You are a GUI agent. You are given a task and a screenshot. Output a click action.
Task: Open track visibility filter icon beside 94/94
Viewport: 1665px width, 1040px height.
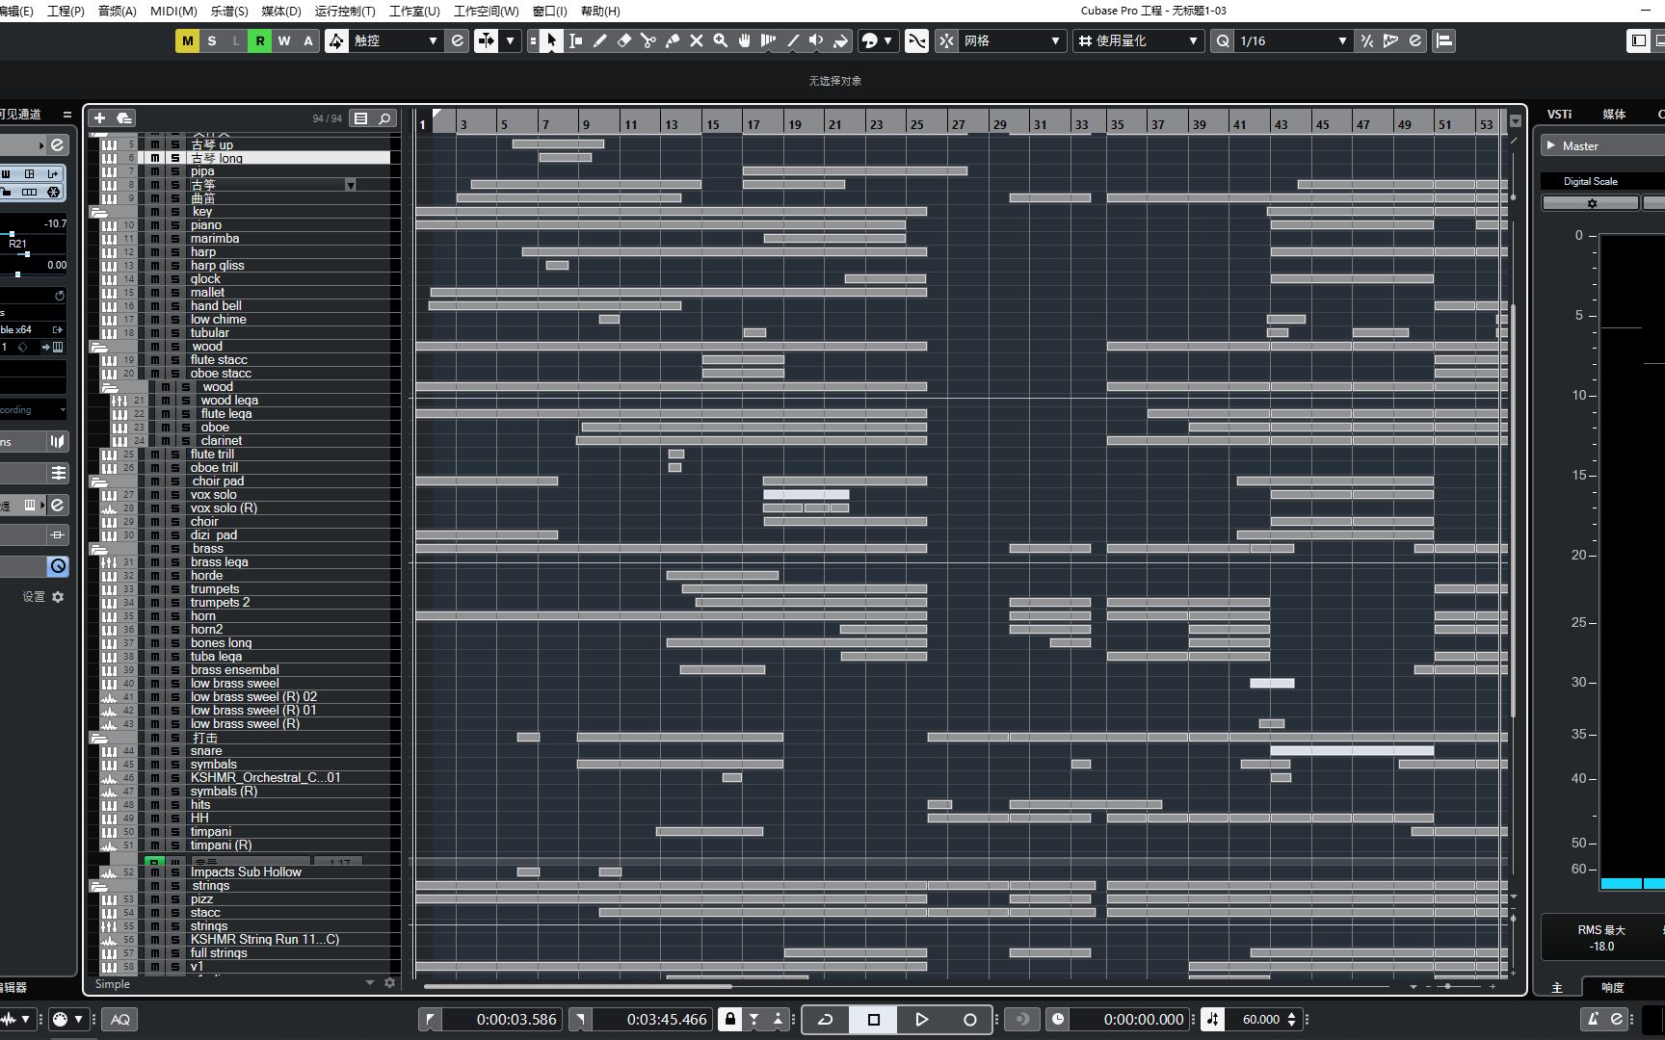[361, 117]
